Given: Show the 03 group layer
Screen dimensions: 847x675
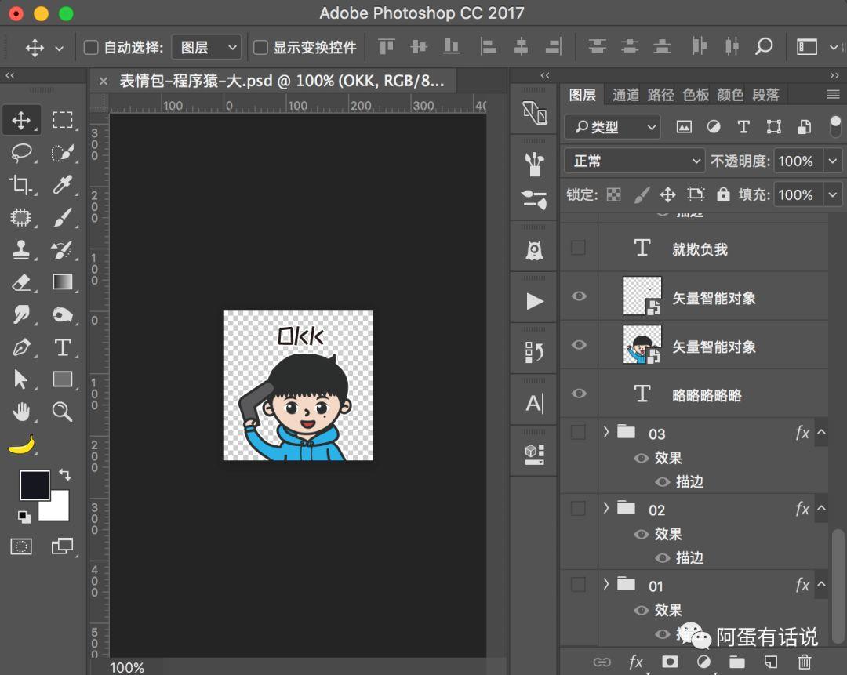Looking at the screenshot, I should coord(578,432).
